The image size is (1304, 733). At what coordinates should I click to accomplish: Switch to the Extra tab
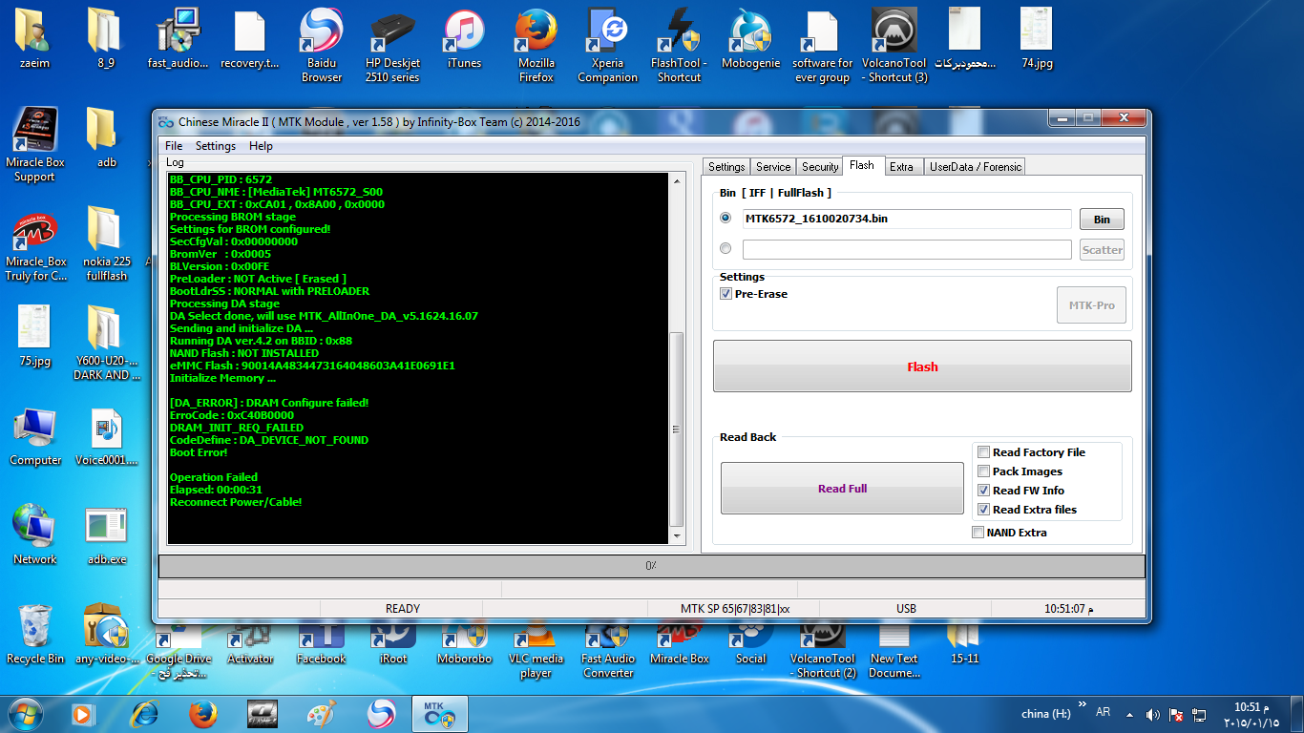[x=901, y=167]
